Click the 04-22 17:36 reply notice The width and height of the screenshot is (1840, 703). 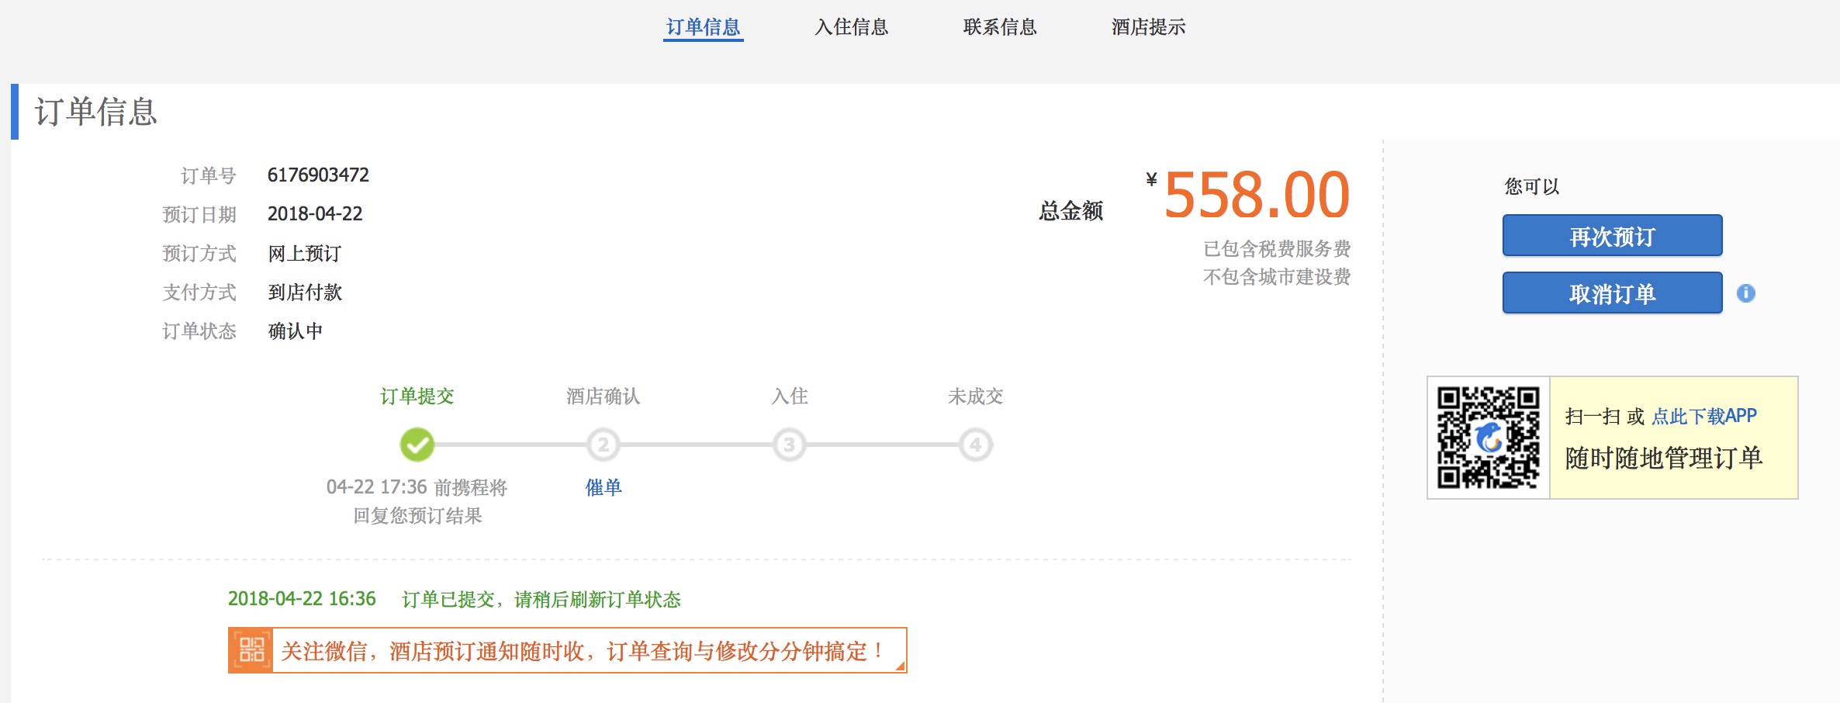coord(417,501)
